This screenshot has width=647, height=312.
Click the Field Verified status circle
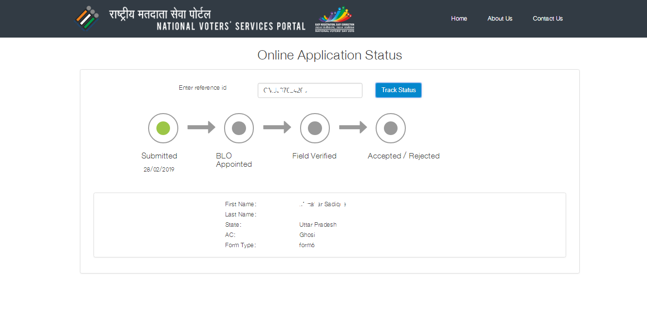[315, 128]
